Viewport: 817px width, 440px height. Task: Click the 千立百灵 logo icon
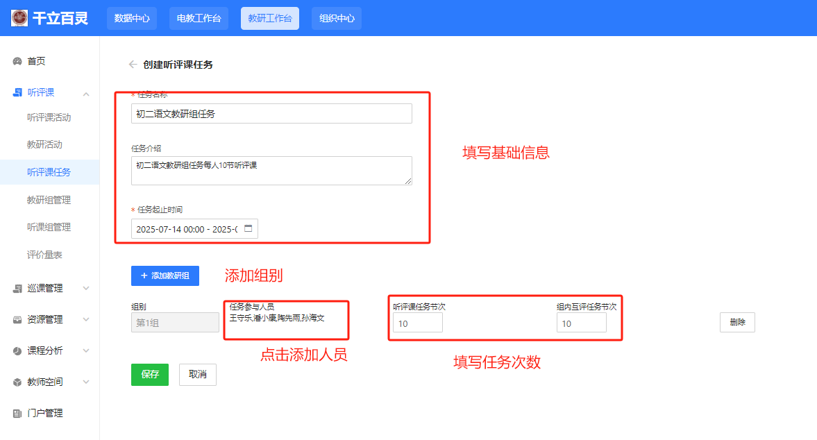pyautogui.click(x=19, y=18)
